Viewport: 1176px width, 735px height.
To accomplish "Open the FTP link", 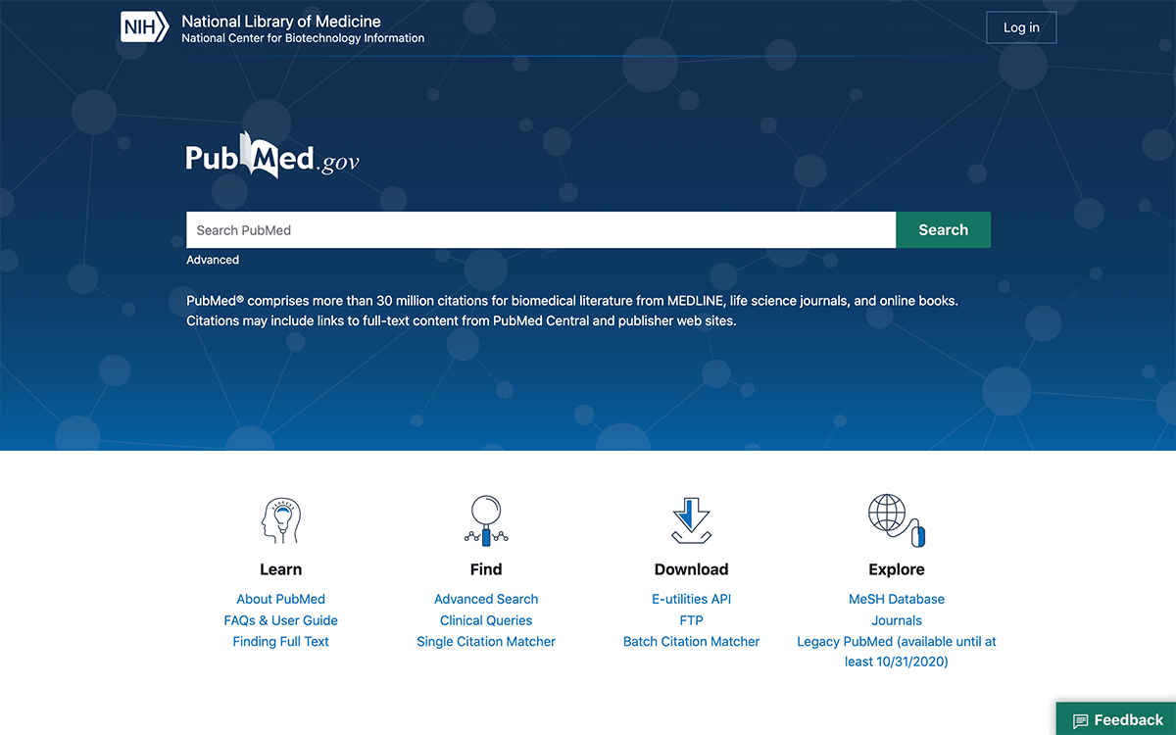I will click(691, 620).
